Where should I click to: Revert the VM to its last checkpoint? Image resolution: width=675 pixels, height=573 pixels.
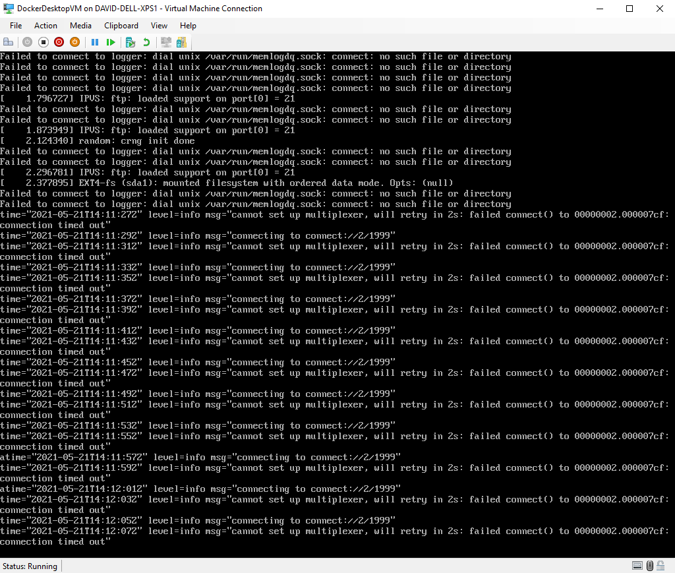click(147, 42)
